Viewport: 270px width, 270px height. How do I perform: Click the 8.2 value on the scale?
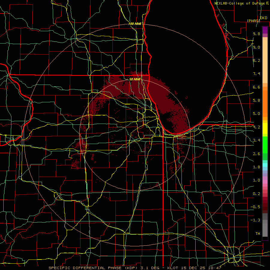pos(256,60)
